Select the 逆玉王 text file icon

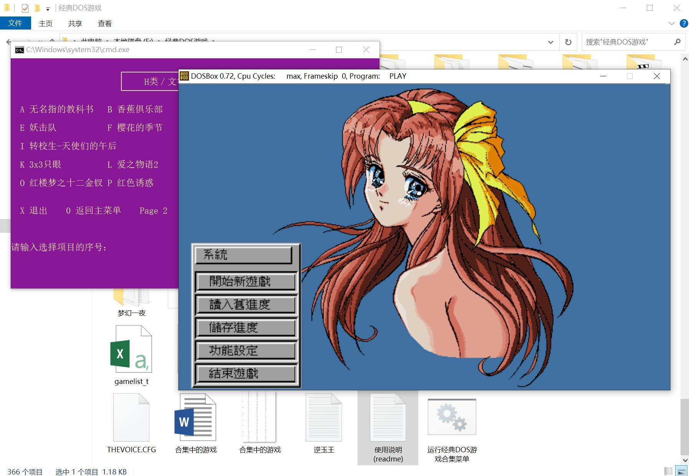click(x=323, y=417)
